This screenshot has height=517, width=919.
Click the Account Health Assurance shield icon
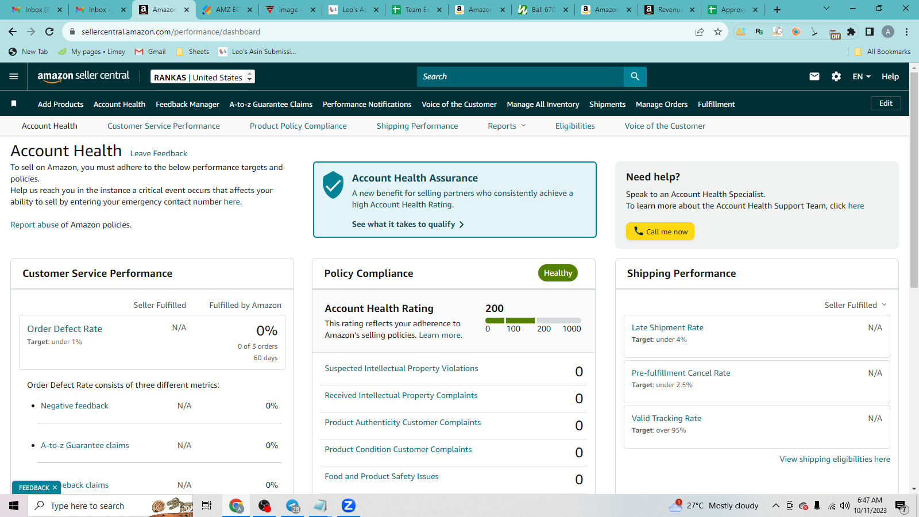333,185
